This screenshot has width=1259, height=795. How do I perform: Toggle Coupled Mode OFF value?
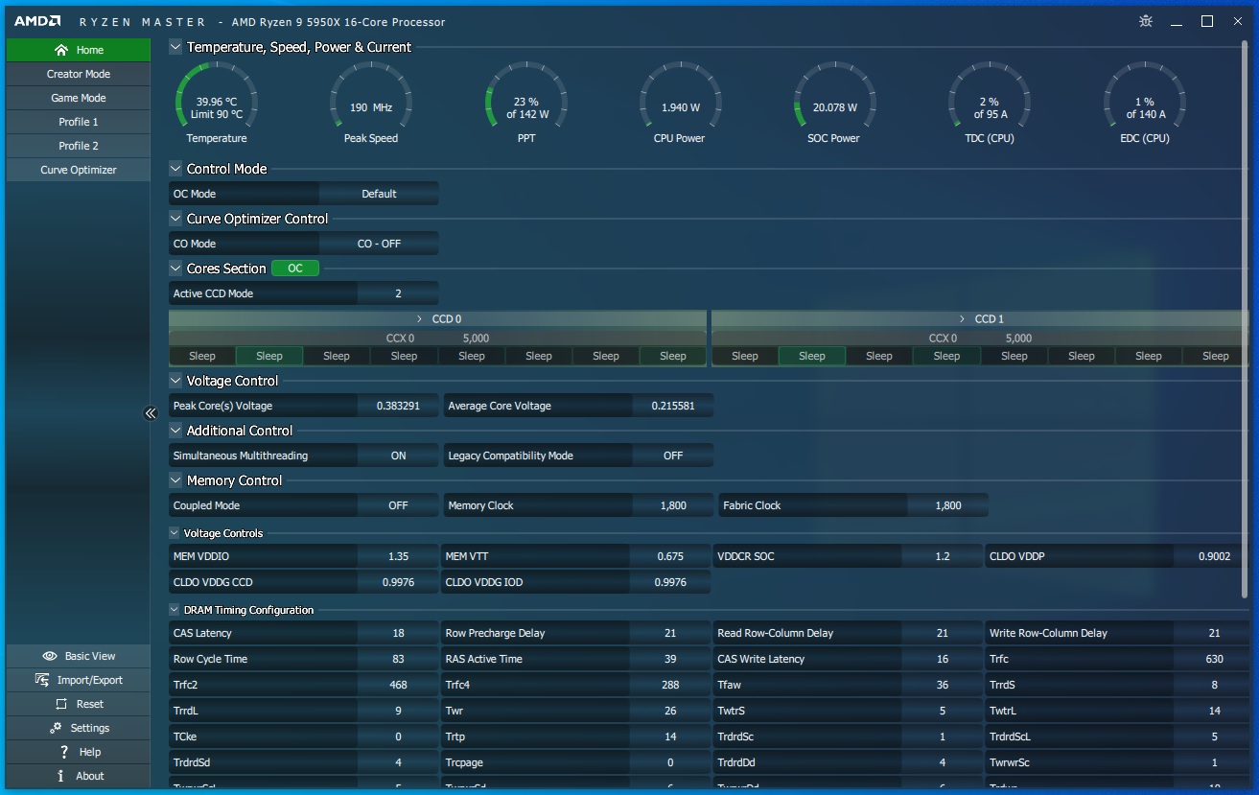pyautogui.click(x=398, y=505)
